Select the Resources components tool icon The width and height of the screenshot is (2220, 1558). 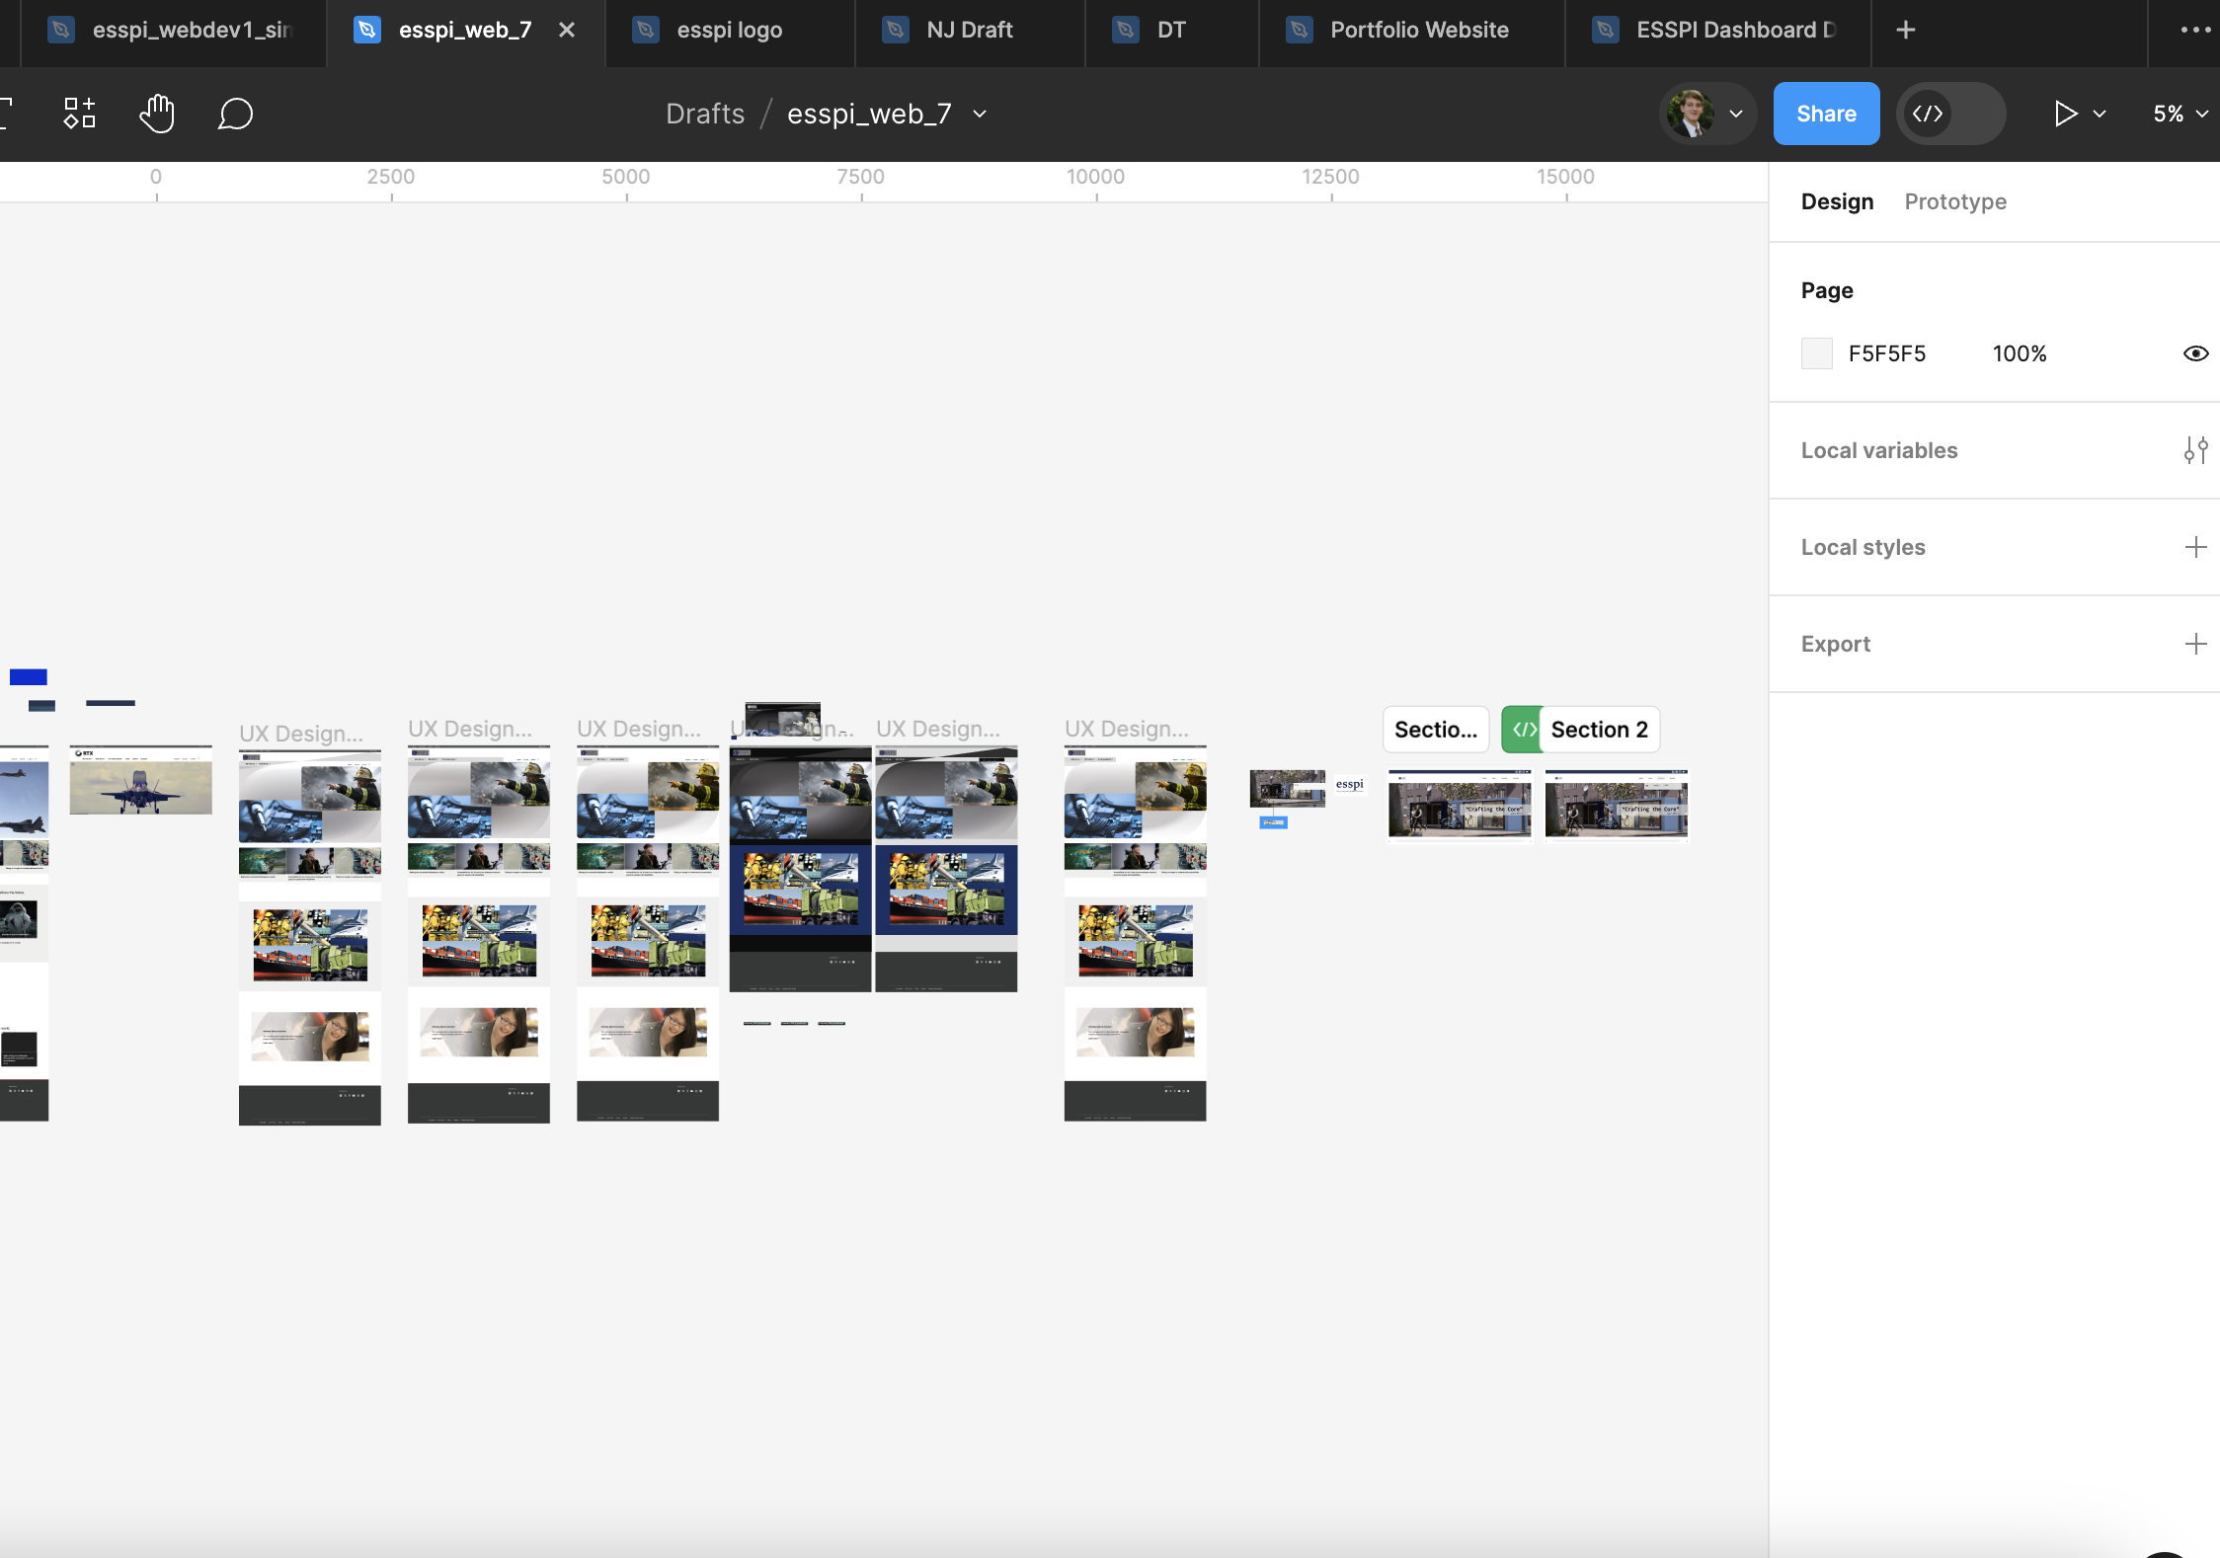pyautogui.click(x=80, y=114)
